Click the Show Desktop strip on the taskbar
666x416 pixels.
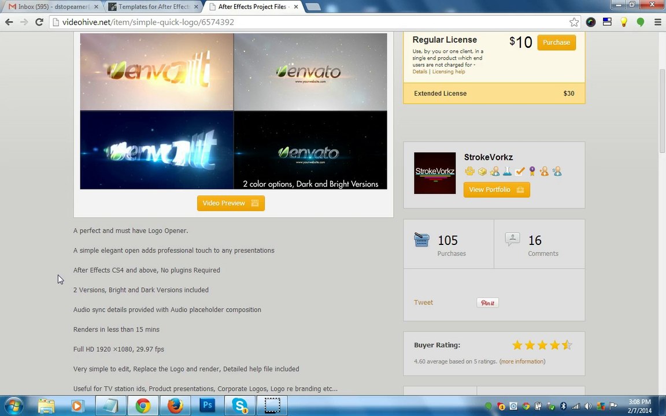pyautogui.click(x=663, y=406)
